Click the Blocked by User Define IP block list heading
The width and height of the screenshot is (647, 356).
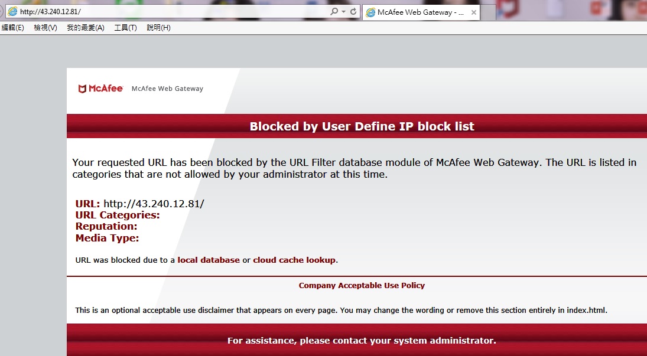point(362,126)
